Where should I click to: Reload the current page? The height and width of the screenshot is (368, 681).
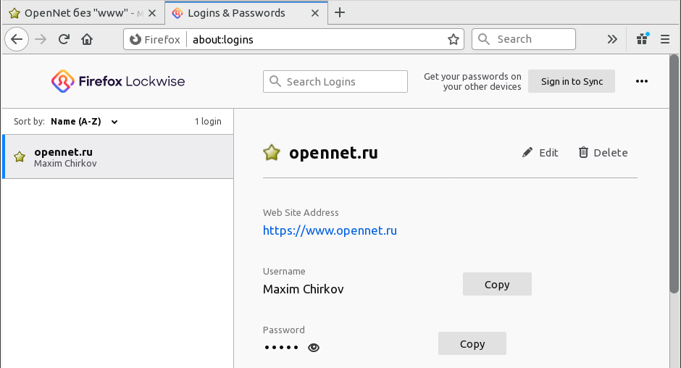click(x=64, y=39)
